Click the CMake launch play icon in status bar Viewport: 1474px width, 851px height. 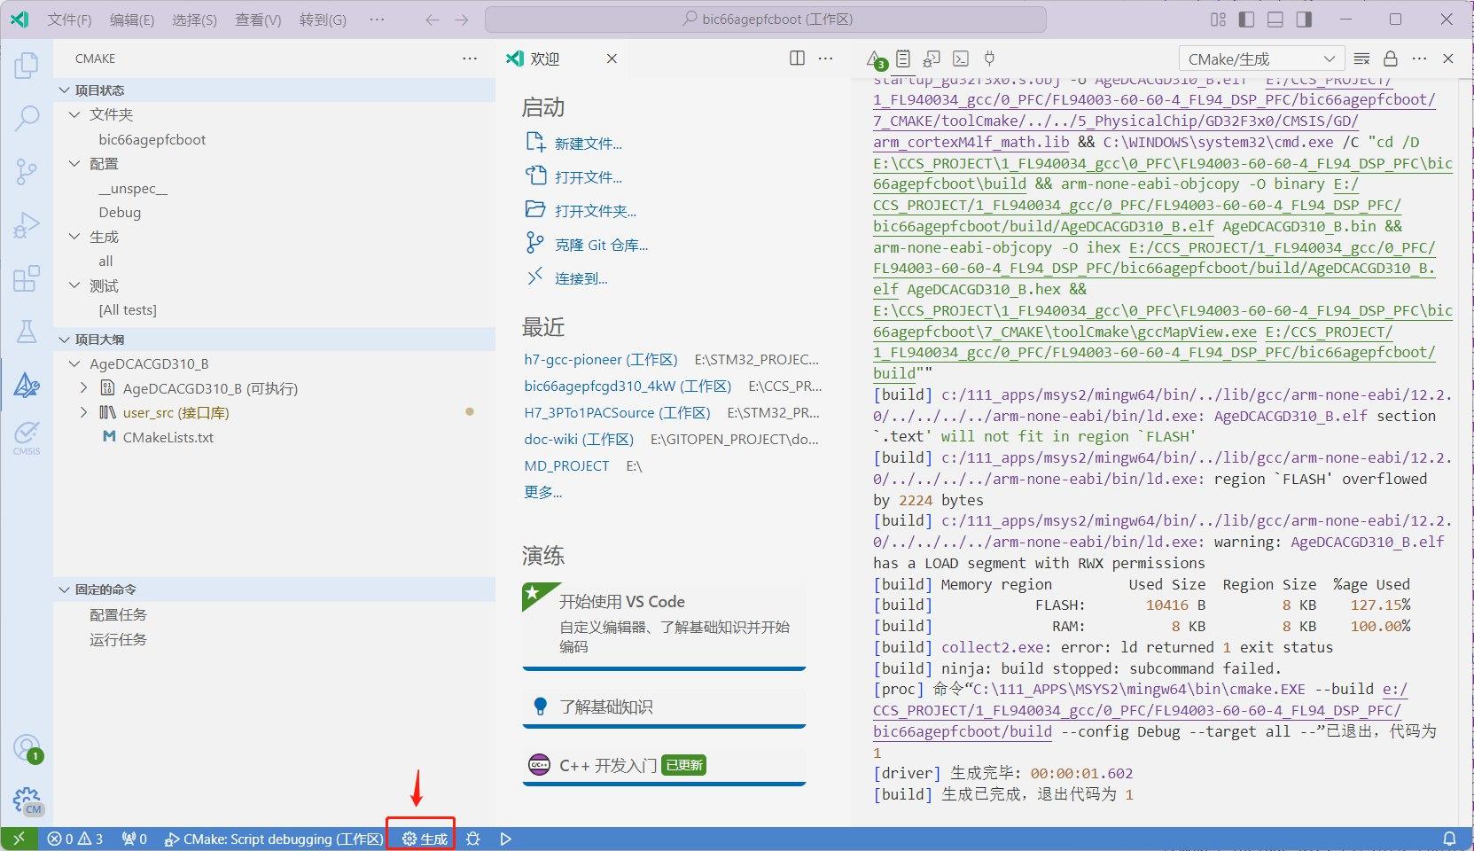coord(505,839)
